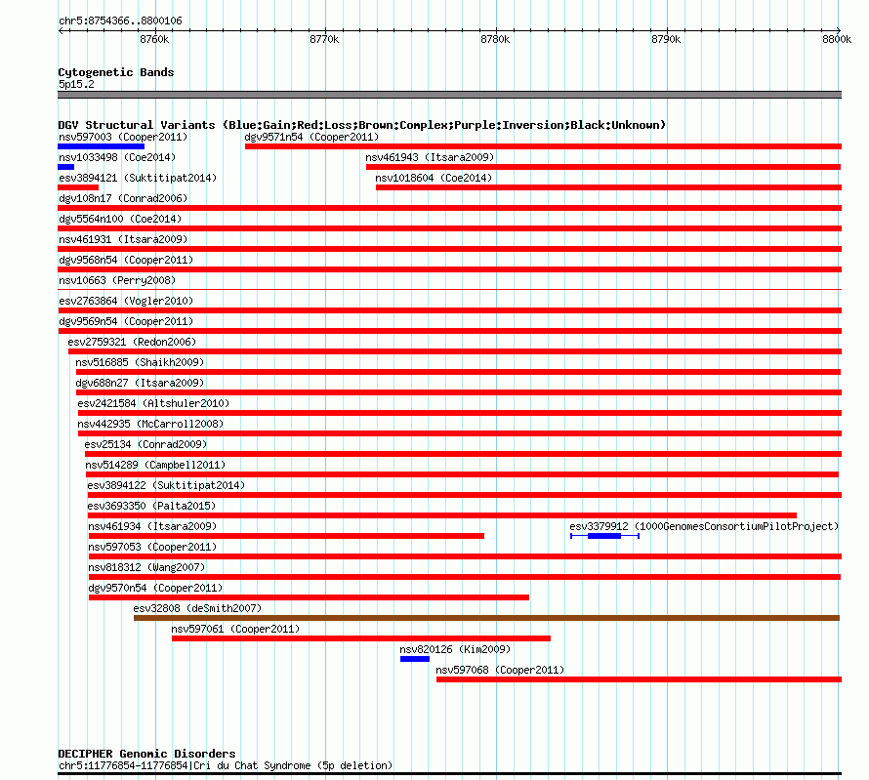This screenshot has width=869, height=780.
Task: Click nsv516885 (Shaikh2009) label
Action: 140,362
